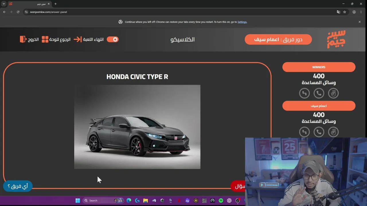Open the Windows Start menu

[78, 201]
